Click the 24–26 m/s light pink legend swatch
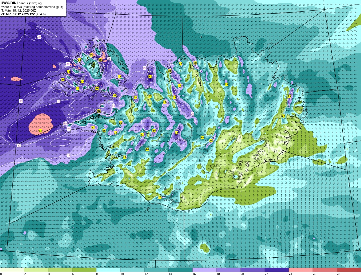Viewport: 361px width, 276px height. [301, 270]
